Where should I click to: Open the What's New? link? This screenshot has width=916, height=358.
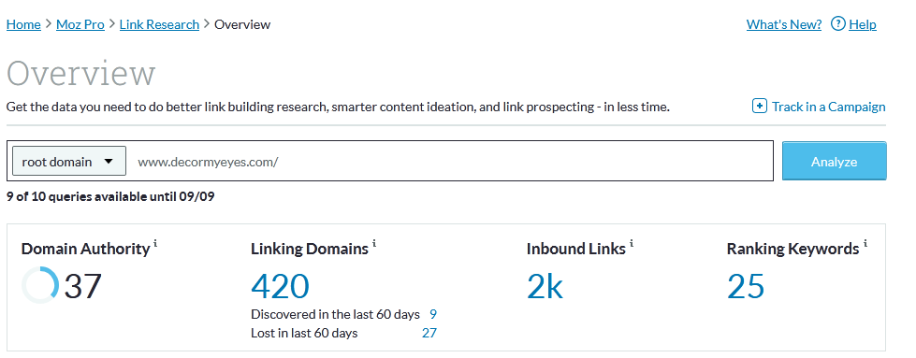(784, 24)
